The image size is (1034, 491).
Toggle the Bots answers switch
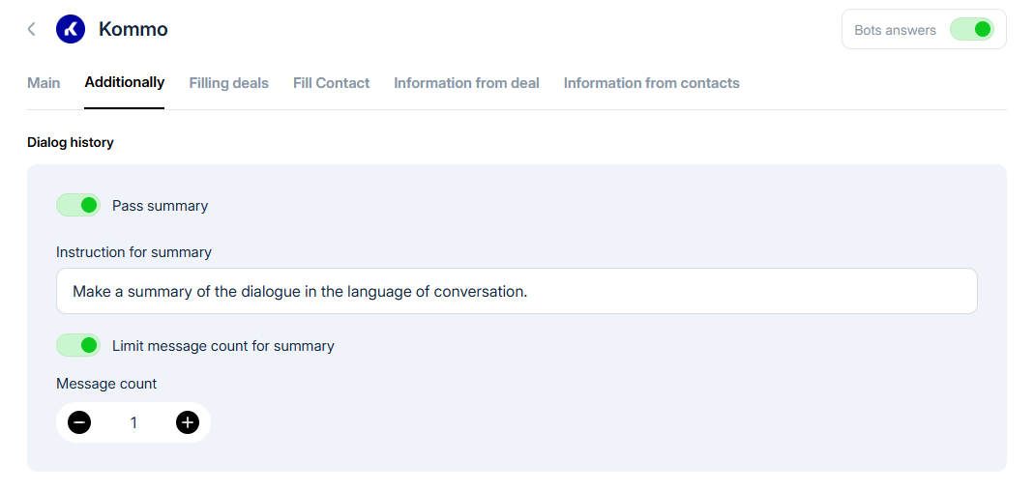click(x=971, y=29)
